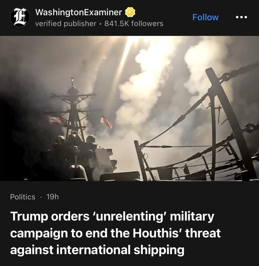Tap the 19h timestamp

coord(52,197)
